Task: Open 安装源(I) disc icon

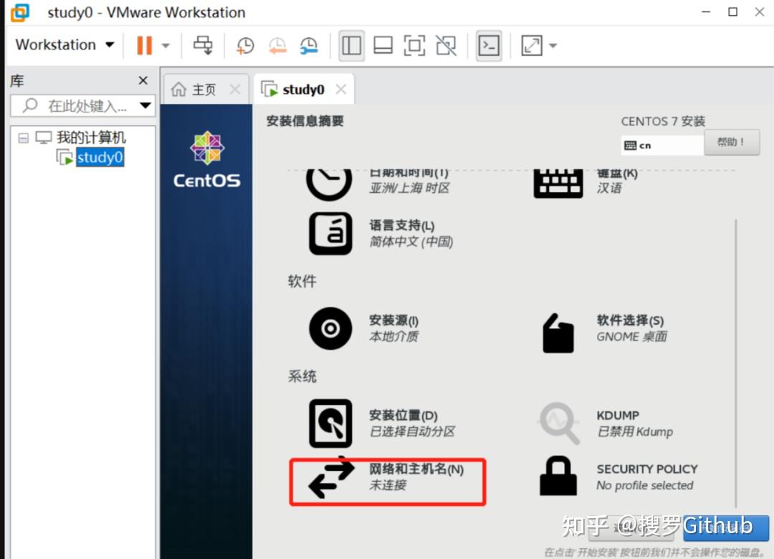Action: (330, 328)
